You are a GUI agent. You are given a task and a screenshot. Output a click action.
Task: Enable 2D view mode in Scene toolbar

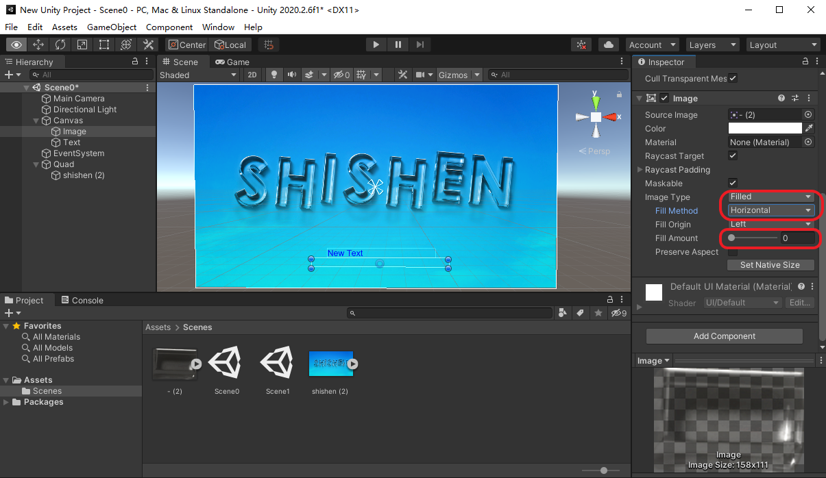[x=253, y=75]
